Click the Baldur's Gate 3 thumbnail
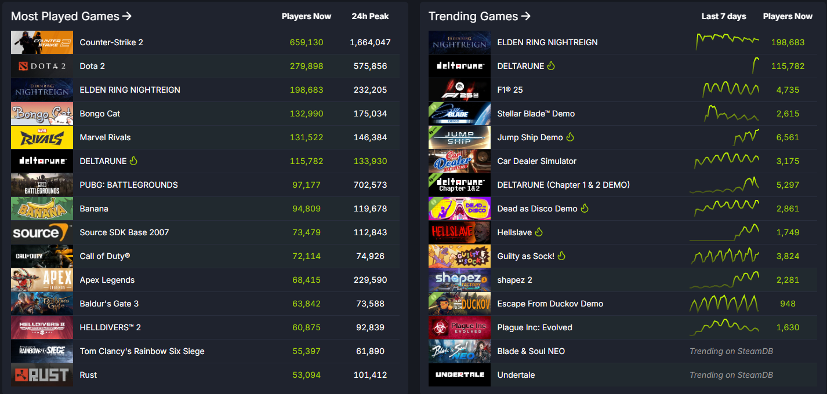The width and height of the screenshot is (827, 394). point(42,304)
